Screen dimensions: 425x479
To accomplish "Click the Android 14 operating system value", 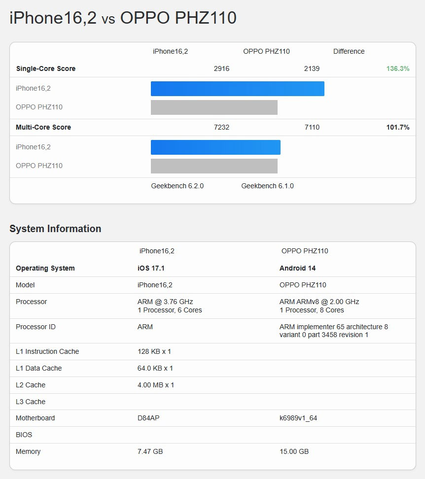I will coord(297,268).
